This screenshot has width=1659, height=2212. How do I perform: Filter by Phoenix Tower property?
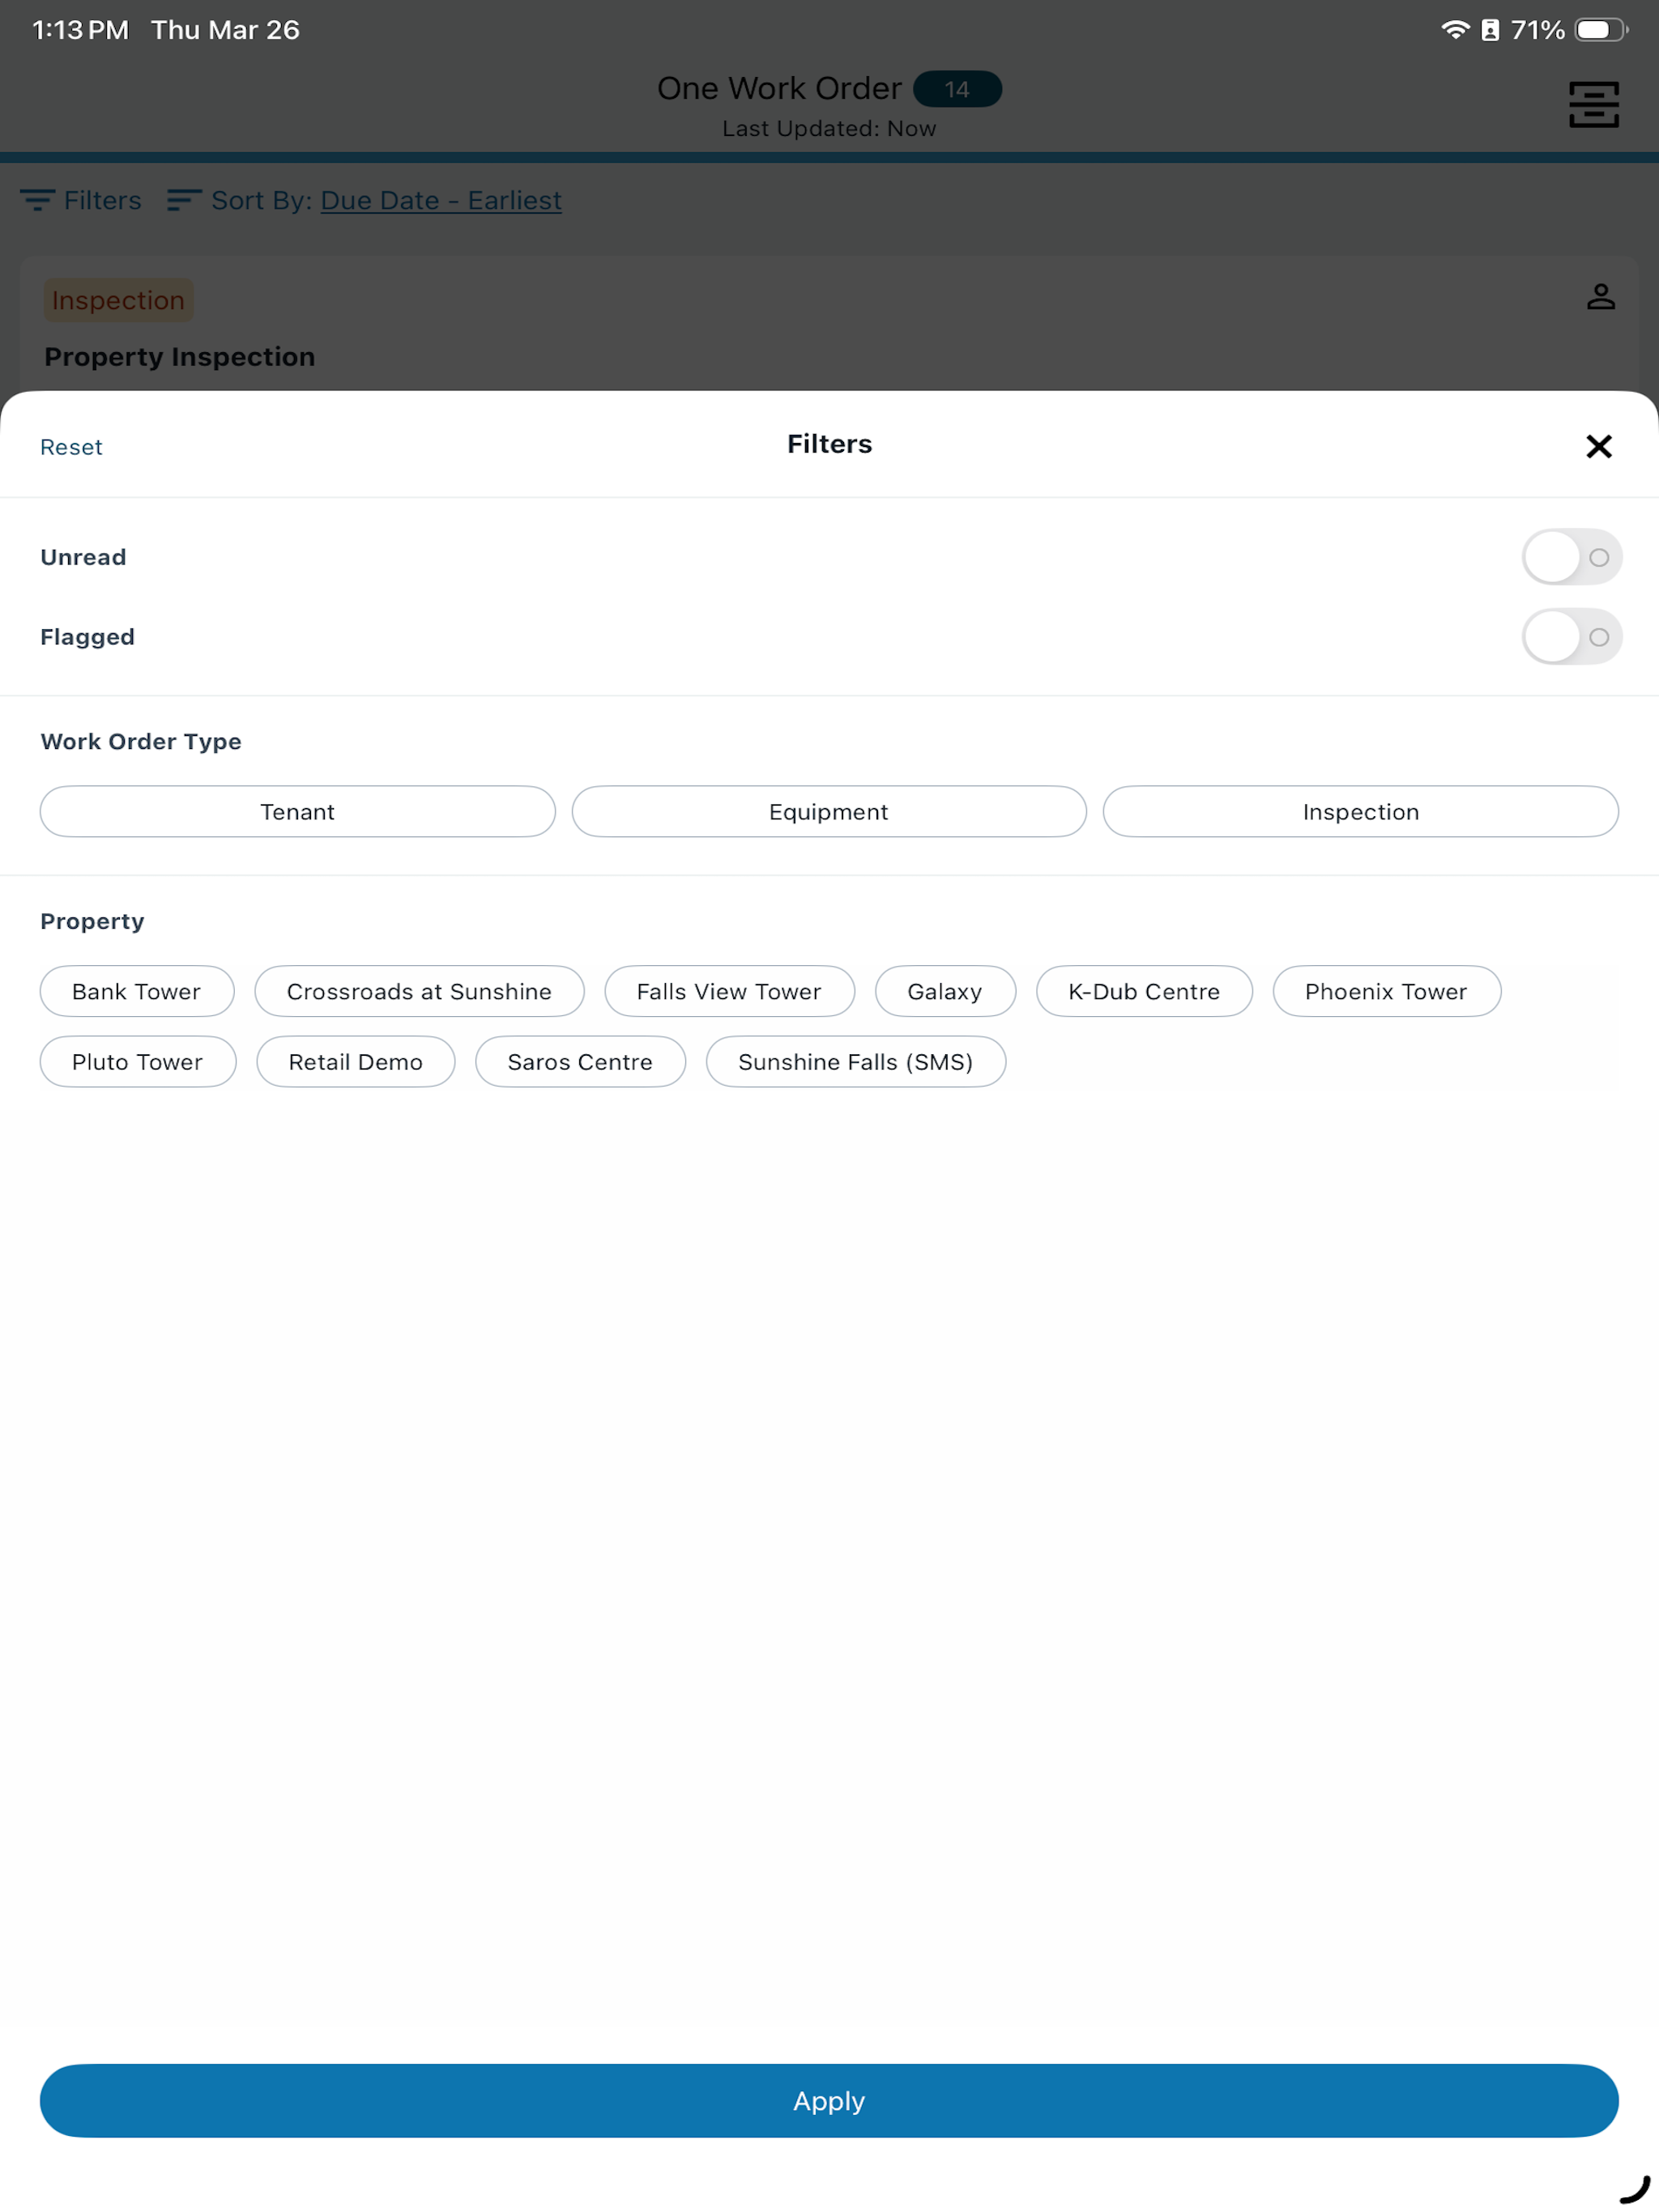coord(1386,991)
